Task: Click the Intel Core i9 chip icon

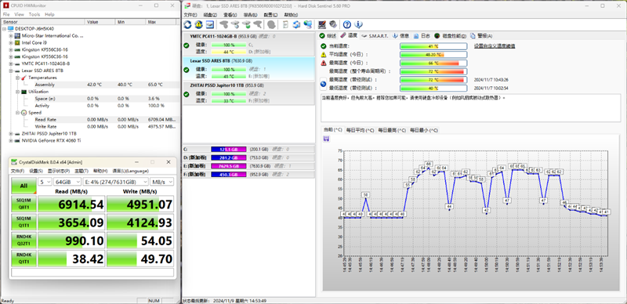Action: click(x=17, y=42)
